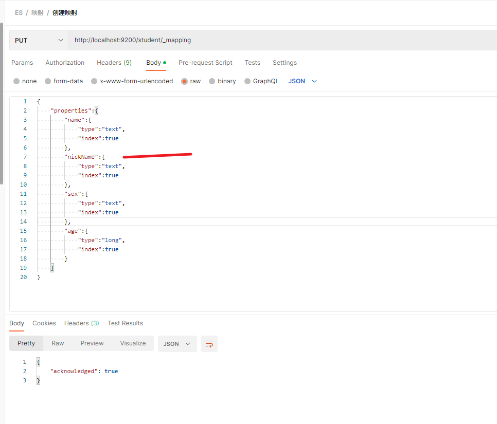Switch to the request Settings tab
This screenshot has height=424, width=497.
tap(285, 63)
